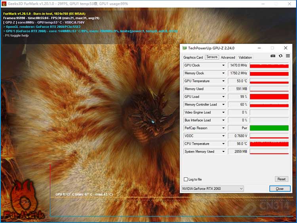Screen dimensions: 297x223
Task: Open the Advanced tab
Action: pos(228,57)
